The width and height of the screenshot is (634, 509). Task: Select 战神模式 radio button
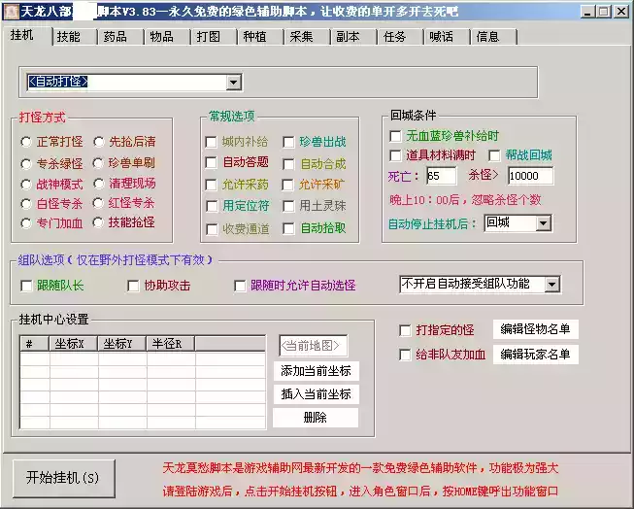pyautogui.click(x=26, y=185)
